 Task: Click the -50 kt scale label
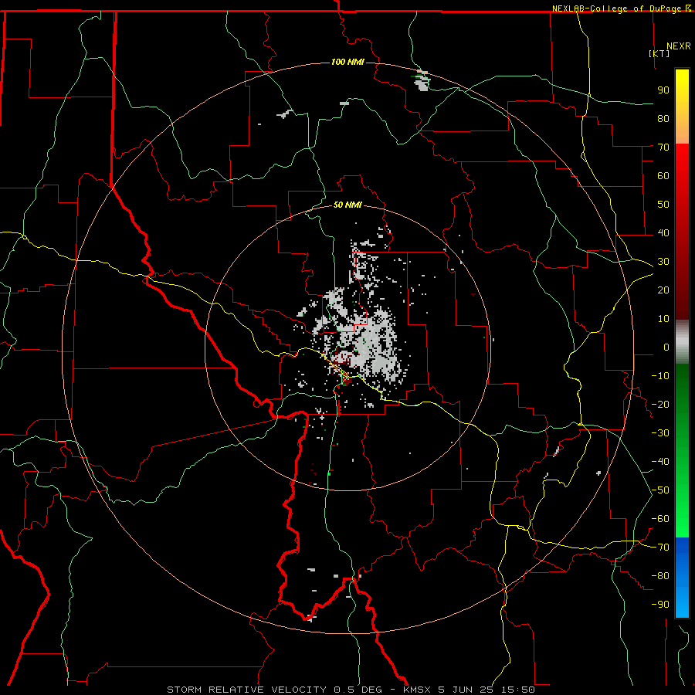click(660, 490)
